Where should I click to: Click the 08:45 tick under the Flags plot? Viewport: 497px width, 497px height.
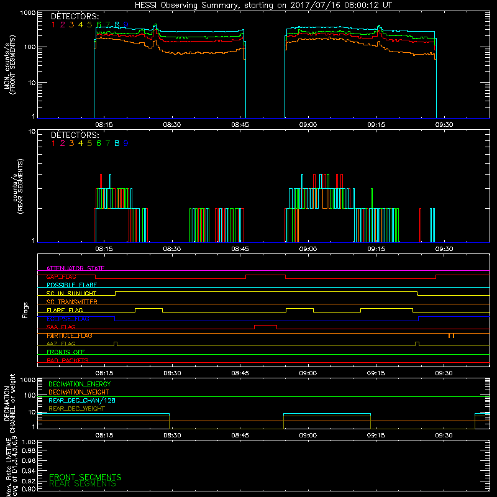pyautogui.click(x=240, y=373)
